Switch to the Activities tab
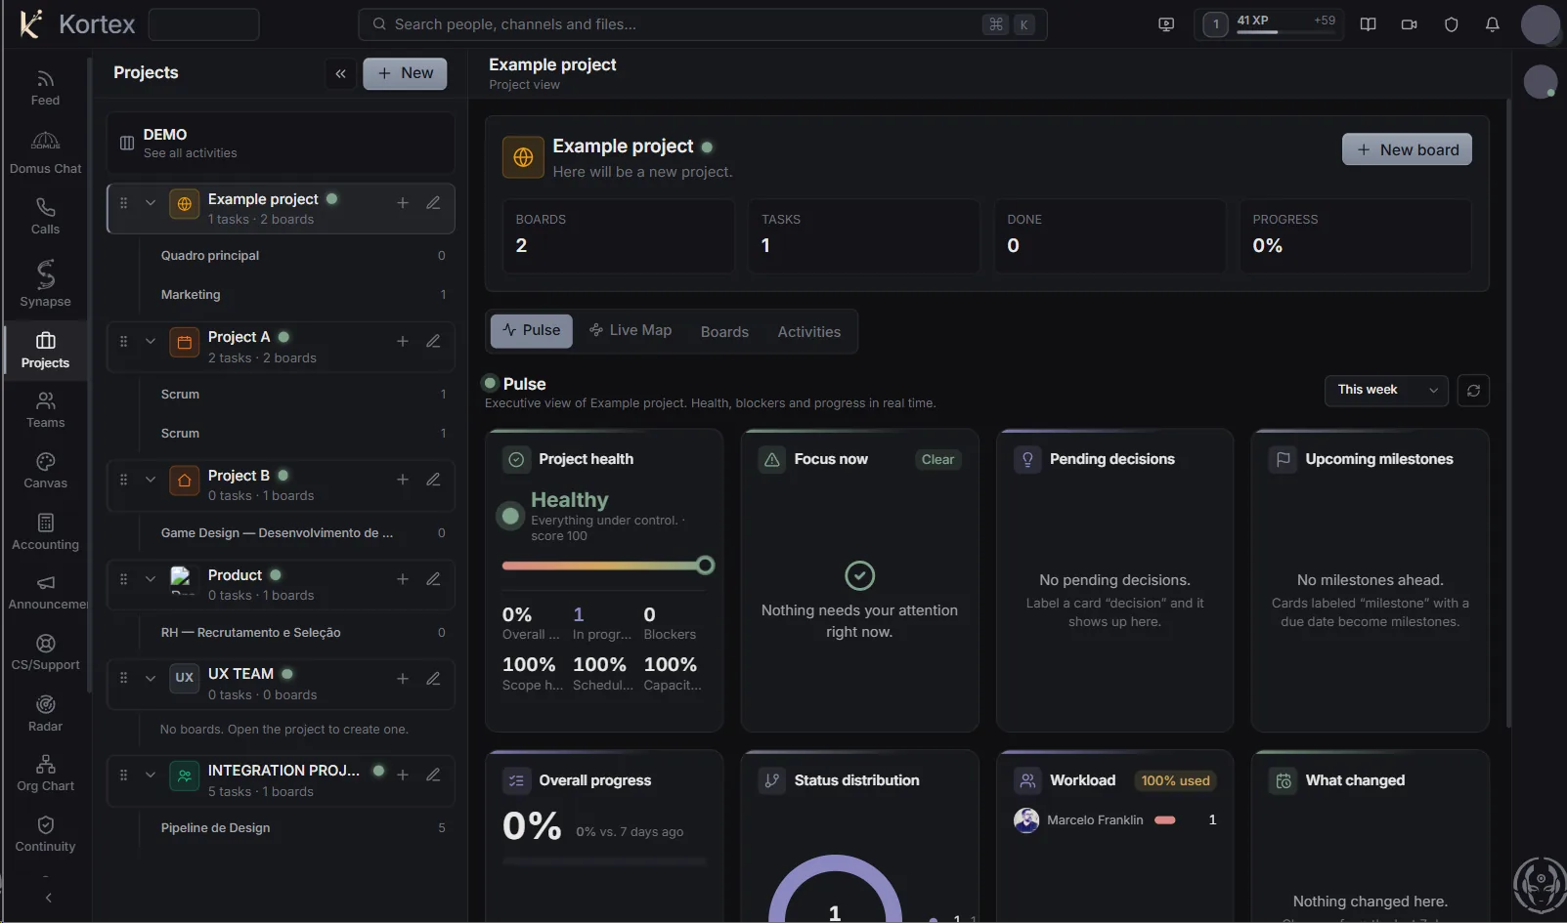The height and width of the screenshot is (923, 1567). click(x=808, y=332)
